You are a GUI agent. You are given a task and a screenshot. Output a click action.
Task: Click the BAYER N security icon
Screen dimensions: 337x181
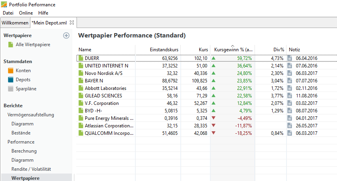81,81
